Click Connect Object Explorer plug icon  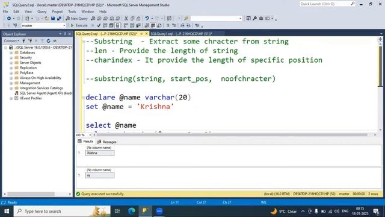pos(24,41)
